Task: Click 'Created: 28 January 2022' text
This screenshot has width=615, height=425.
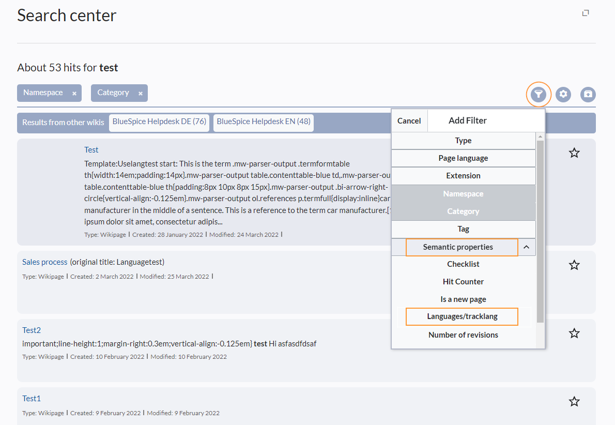Action: tap(167, 235)
